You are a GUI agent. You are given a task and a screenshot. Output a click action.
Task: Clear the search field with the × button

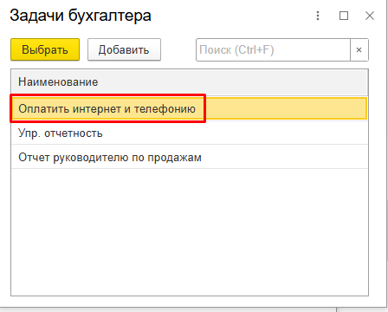pos(359,49)
